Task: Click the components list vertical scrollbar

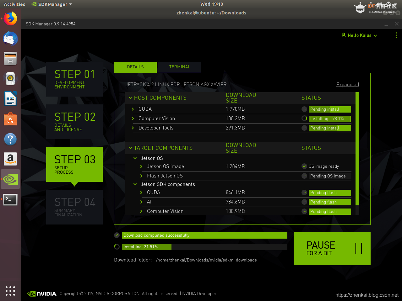Action: [x=357, y=149]
